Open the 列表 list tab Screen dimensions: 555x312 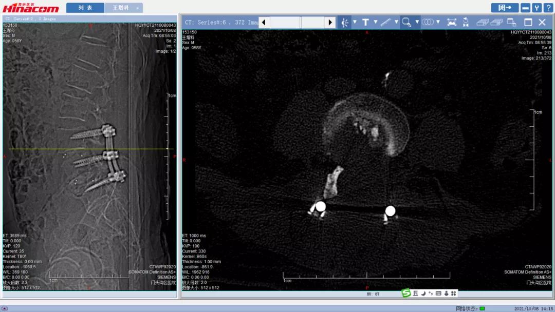tap(85, 8)
